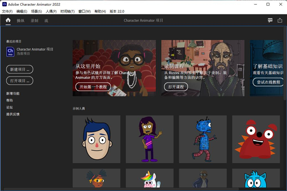Image resolution: width=287 pixels, height=191 pixels.
Task: Open the girl with orange mask puppet
Action: click(97, 178)
